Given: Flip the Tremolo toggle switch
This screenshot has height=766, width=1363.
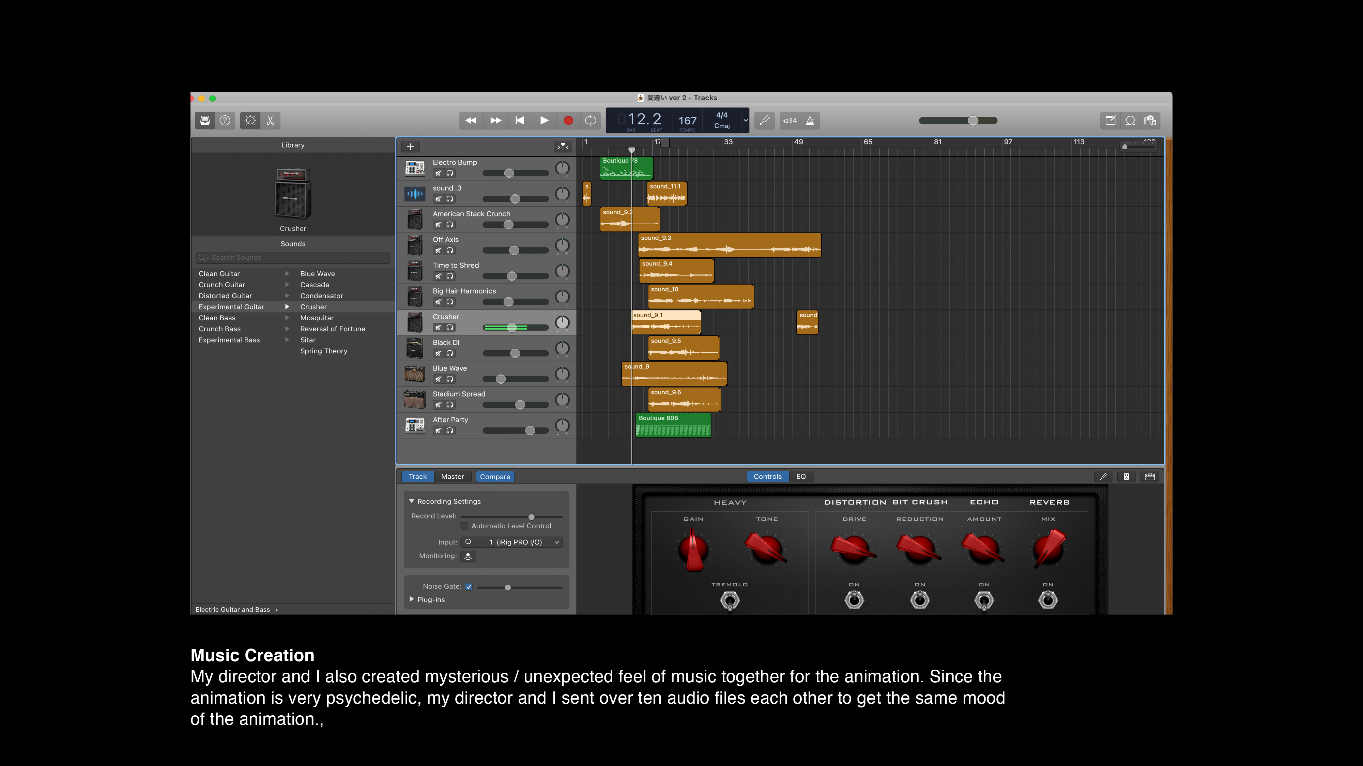Looking at the screenshot, I should tap(730, 601).
